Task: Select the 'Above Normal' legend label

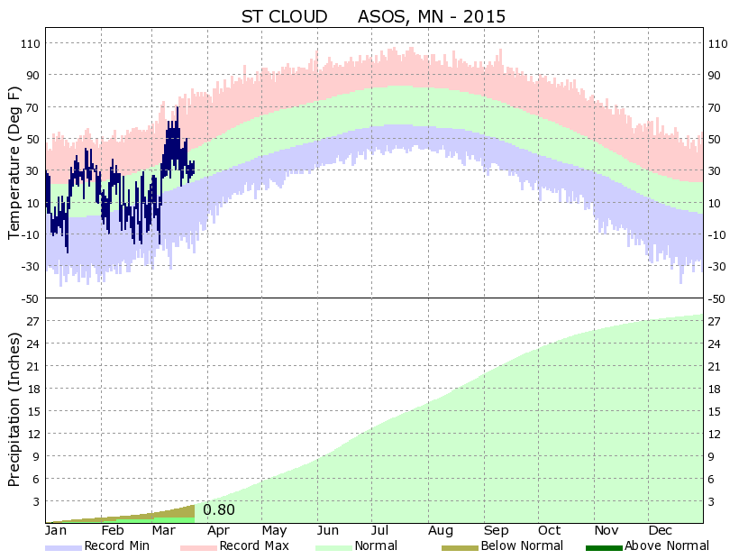Action: pos(667,545)
